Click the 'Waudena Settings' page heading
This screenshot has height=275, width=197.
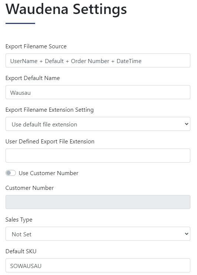tap(66, 9)
